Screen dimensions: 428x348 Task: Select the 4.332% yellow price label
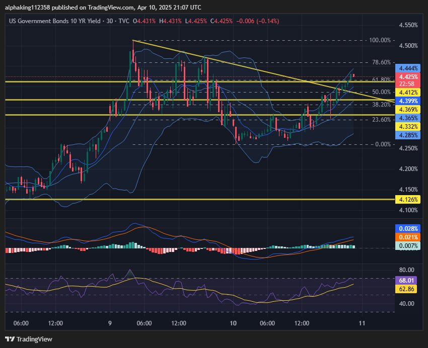pos(408,126)
